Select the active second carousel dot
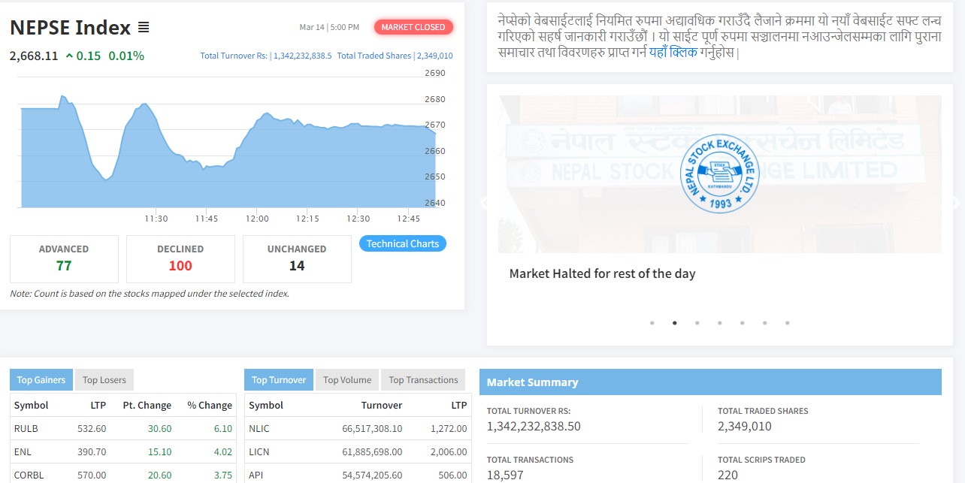 [674, 323]
